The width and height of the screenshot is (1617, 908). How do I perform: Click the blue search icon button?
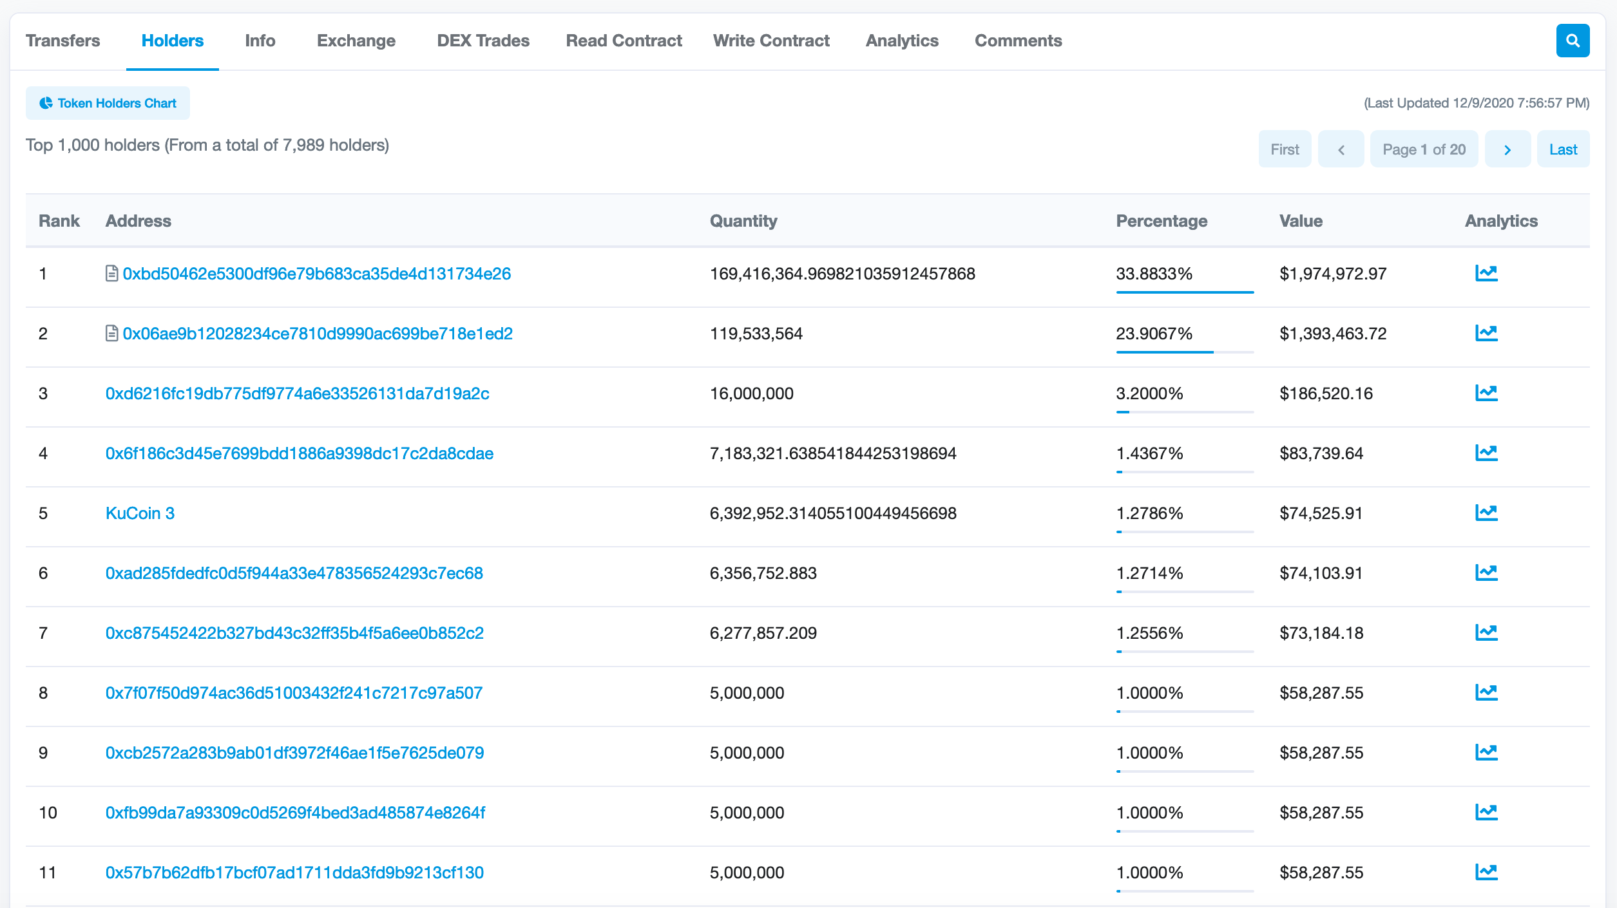[x=1573, y=41]
